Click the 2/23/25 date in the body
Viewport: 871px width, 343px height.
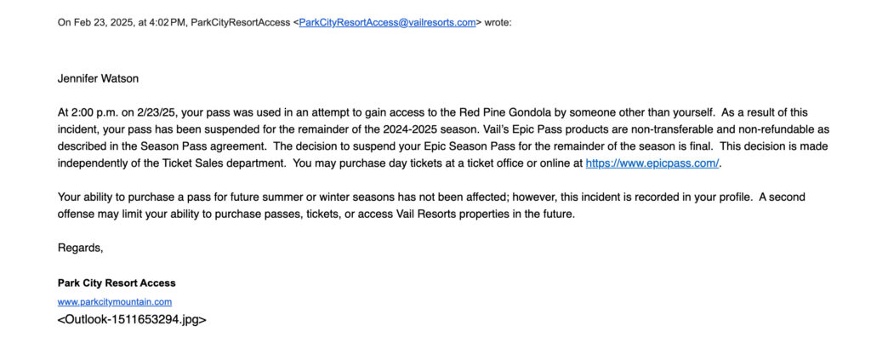click(143, 113)
